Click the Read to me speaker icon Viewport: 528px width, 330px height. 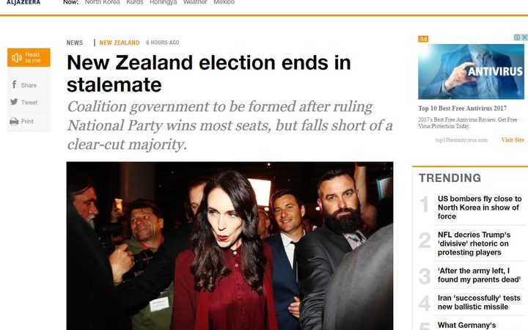(17, 58)
